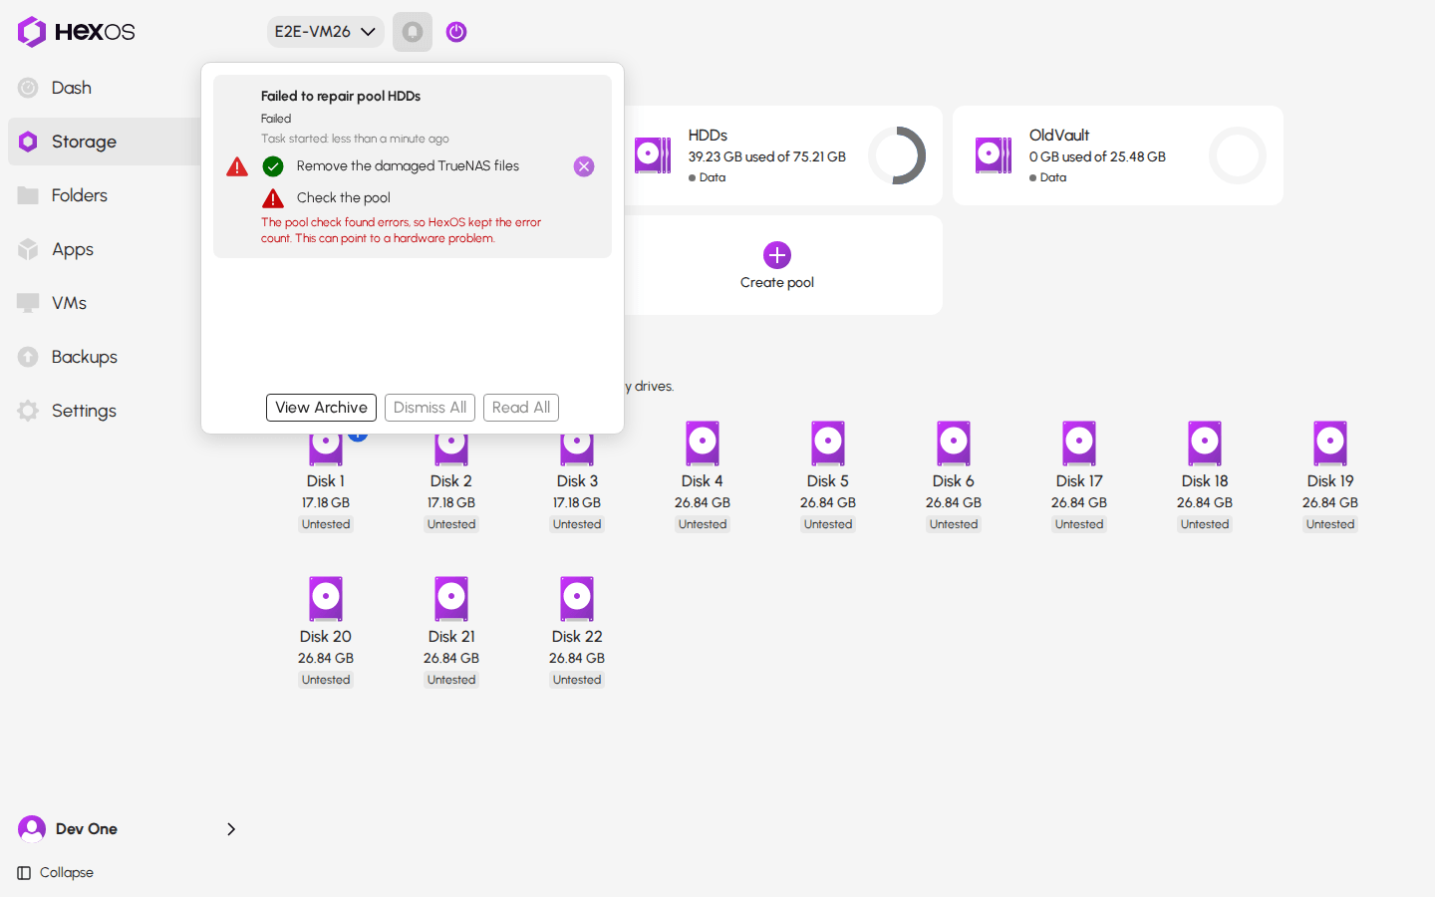Click Dismiss All button

[x=430, y=408]
